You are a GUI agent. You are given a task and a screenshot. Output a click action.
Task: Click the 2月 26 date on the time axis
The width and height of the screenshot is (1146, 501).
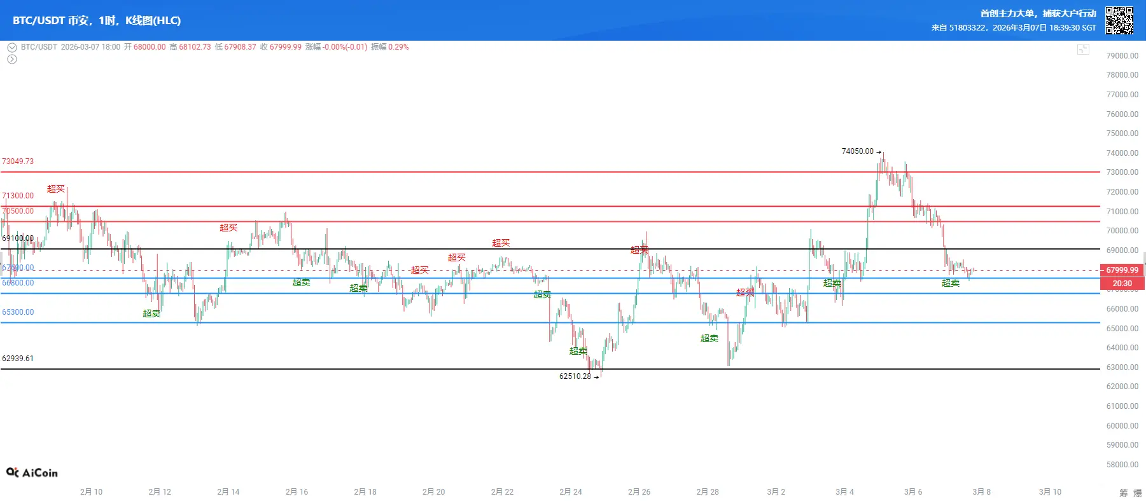click(639, 492)
